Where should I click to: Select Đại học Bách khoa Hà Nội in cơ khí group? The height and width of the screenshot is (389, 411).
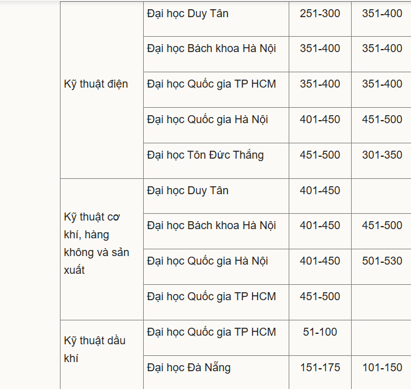point(212,225)
